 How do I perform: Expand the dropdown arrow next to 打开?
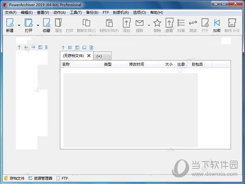[38, 25]
